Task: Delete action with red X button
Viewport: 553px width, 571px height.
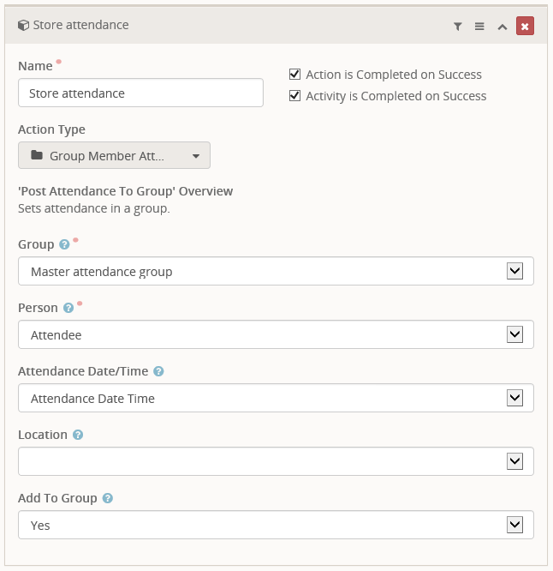Action: coord(525,27)
